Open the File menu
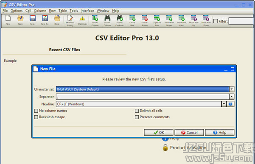The width and height of the screenshot is (255, 164). [x=5, y=11]
